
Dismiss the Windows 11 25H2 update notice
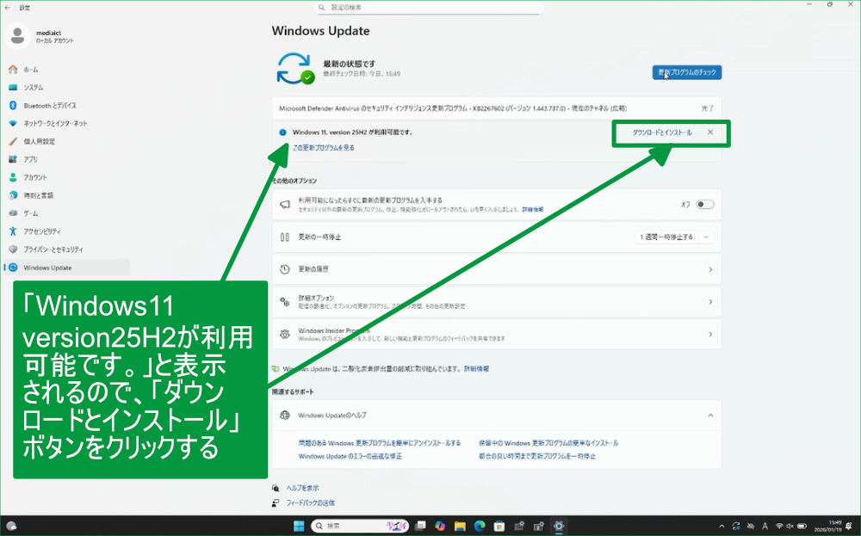710,132
